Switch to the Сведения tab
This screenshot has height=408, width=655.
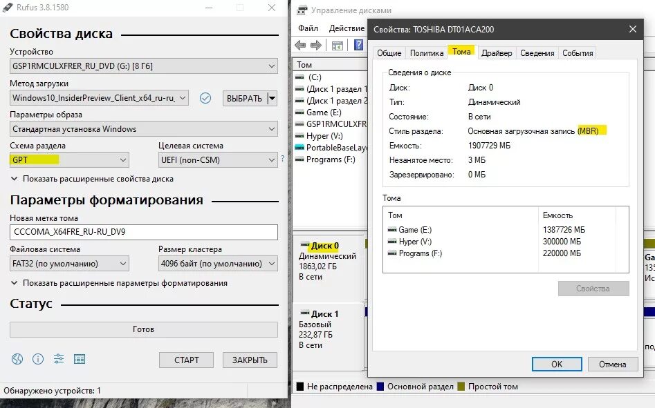[x=537, y=53]
